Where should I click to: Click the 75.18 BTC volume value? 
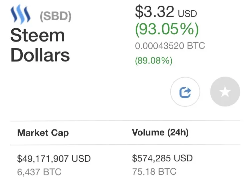[154, 172]
